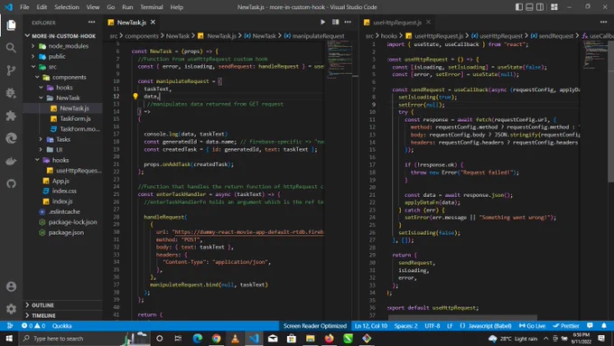Open the remote window indicator in status bar

[10, 325]
